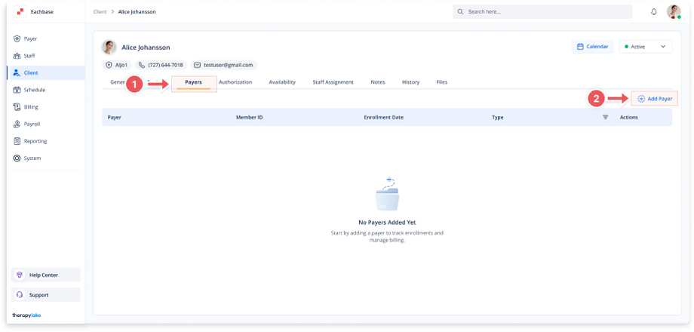Navigate to Billing in sidebar
This screenshot has width=694, height=332.
[45, 107]
